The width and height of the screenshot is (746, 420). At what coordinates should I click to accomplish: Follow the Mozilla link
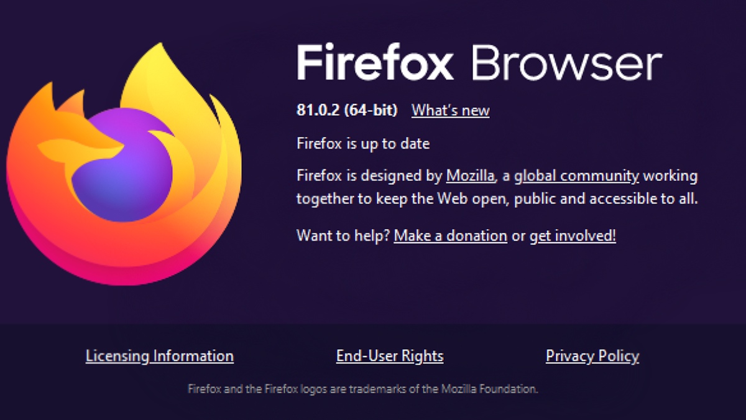click(471, 176)
